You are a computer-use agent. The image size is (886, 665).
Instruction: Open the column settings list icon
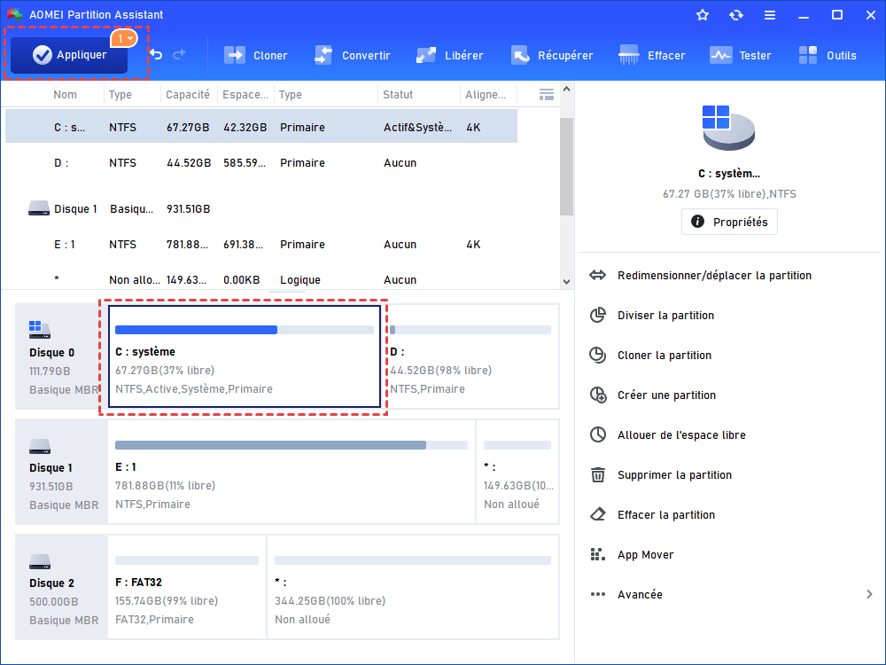click(x=547, y=95)
